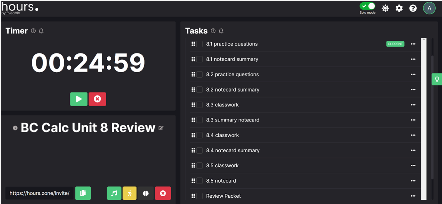
Task: Click the invite link field
Action: pos(39,193)
